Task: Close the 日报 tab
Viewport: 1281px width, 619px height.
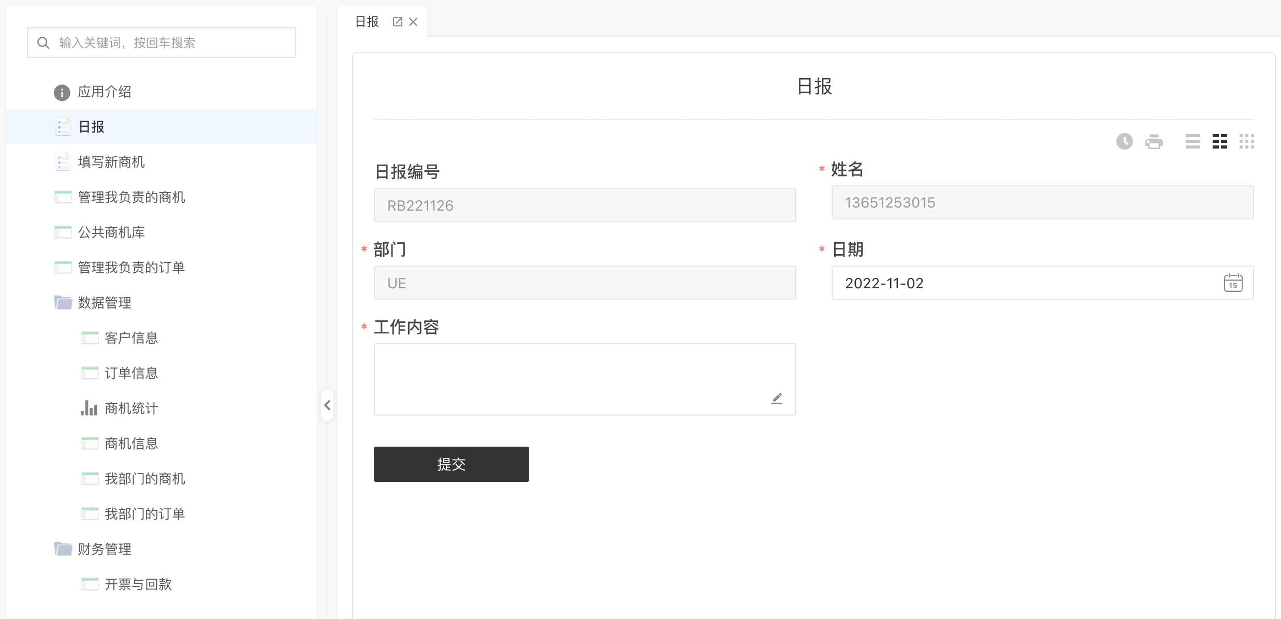Action: 413,22
